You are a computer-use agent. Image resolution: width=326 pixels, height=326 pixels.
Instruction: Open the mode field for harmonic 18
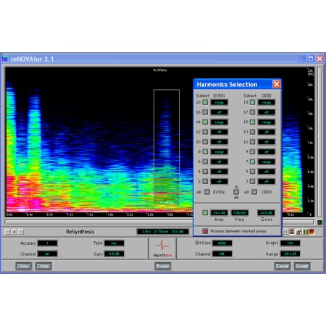[220, 102]
